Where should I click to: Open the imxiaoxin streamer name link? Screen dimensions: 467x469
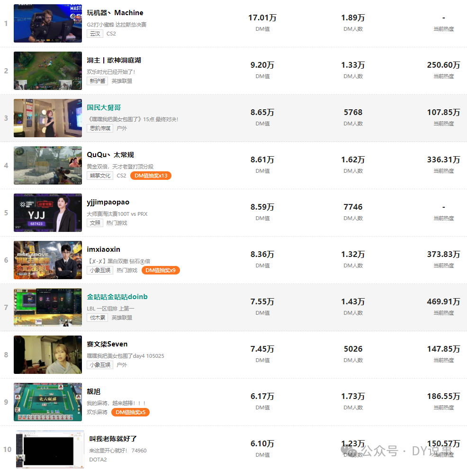tap(104, 249)
